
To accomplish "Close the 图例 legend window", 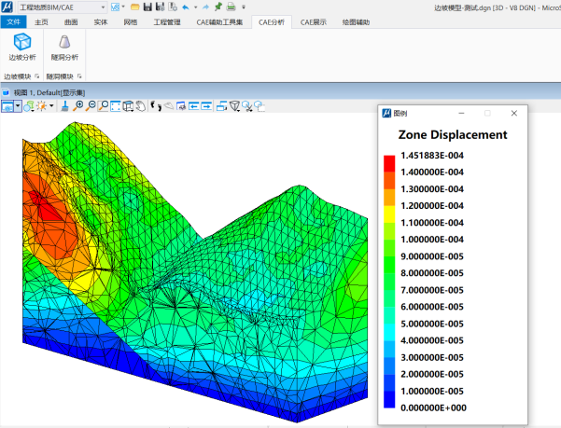I will (x=513, y=113).
